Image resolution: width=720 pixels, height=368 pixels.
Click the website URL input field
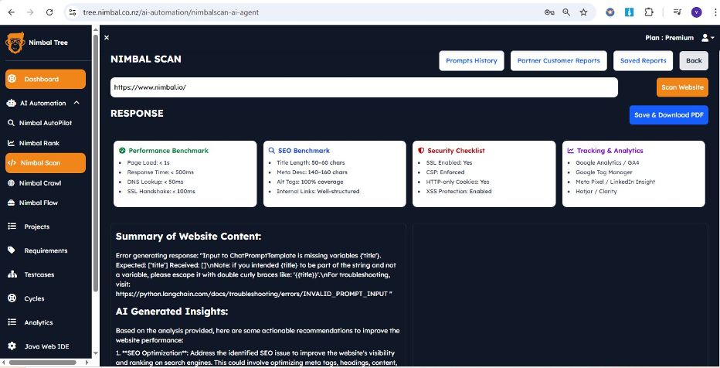point(363,87)
